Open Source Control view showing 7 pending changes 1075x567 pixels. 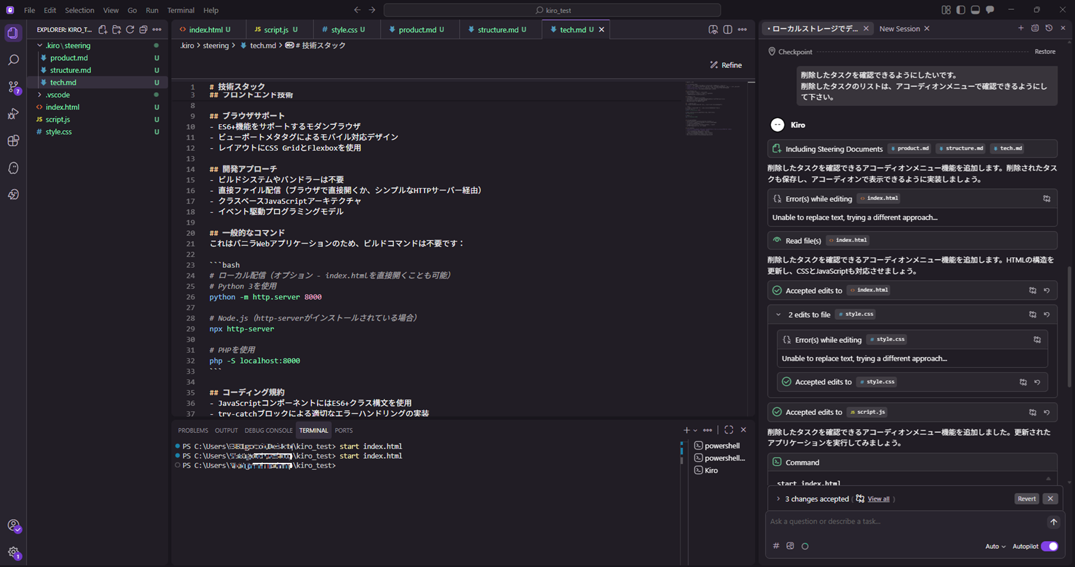coord(13,87)
